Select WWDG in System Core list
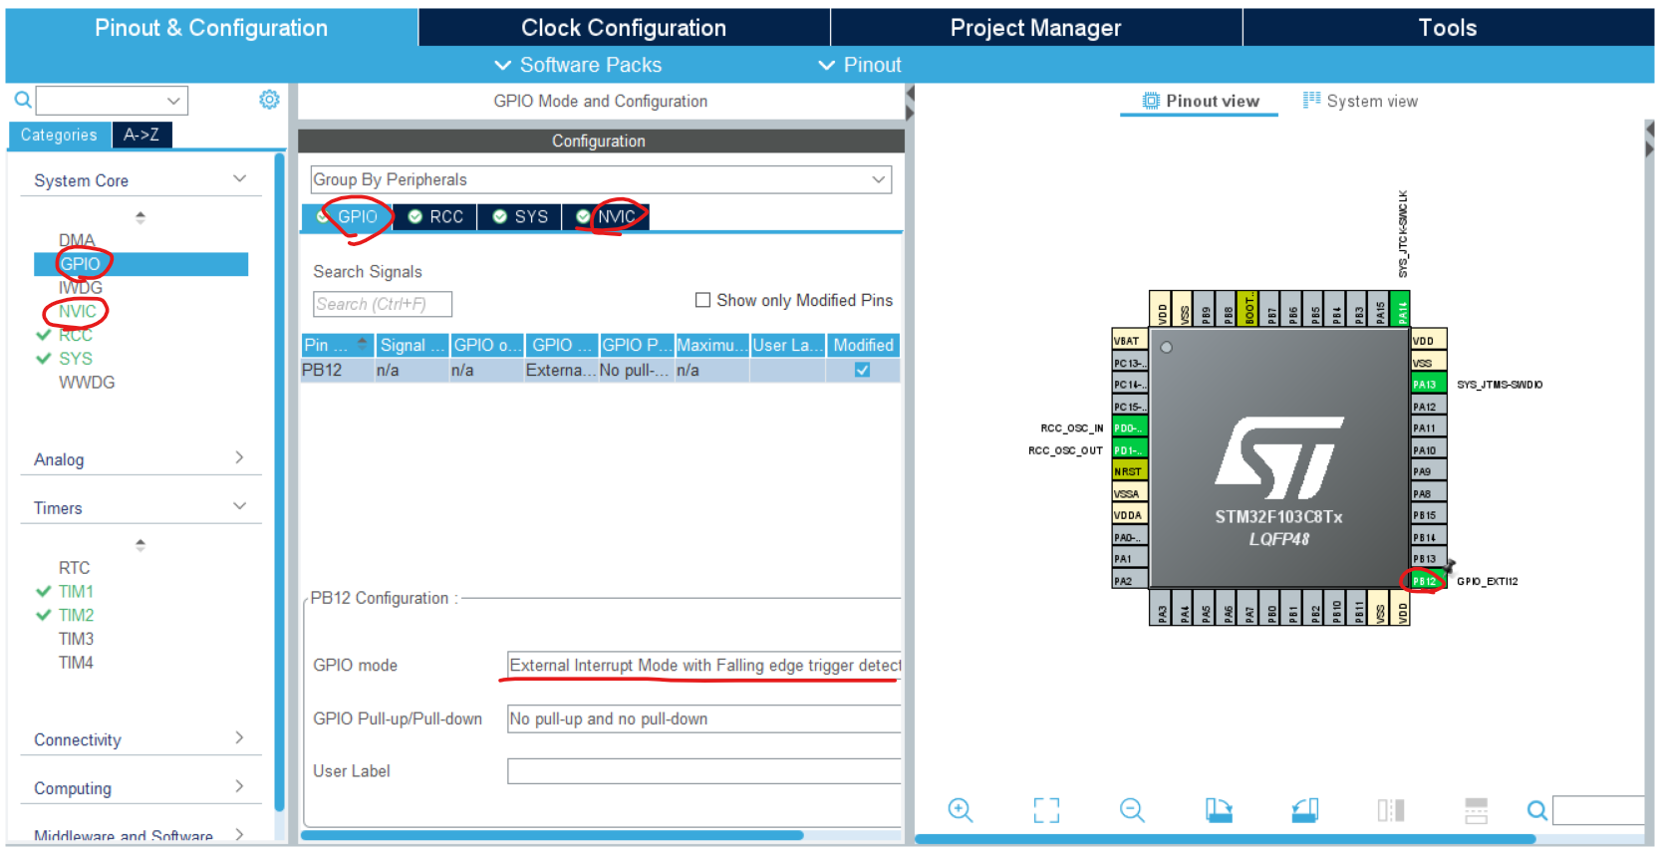The height and width of the screenshot is (855, 1660). pos(87,383)
